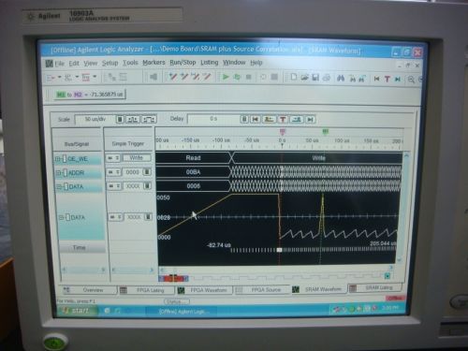Expand the ADDR bus signal
This screenshot has width=468, height=351.
[x=58, y=172]
